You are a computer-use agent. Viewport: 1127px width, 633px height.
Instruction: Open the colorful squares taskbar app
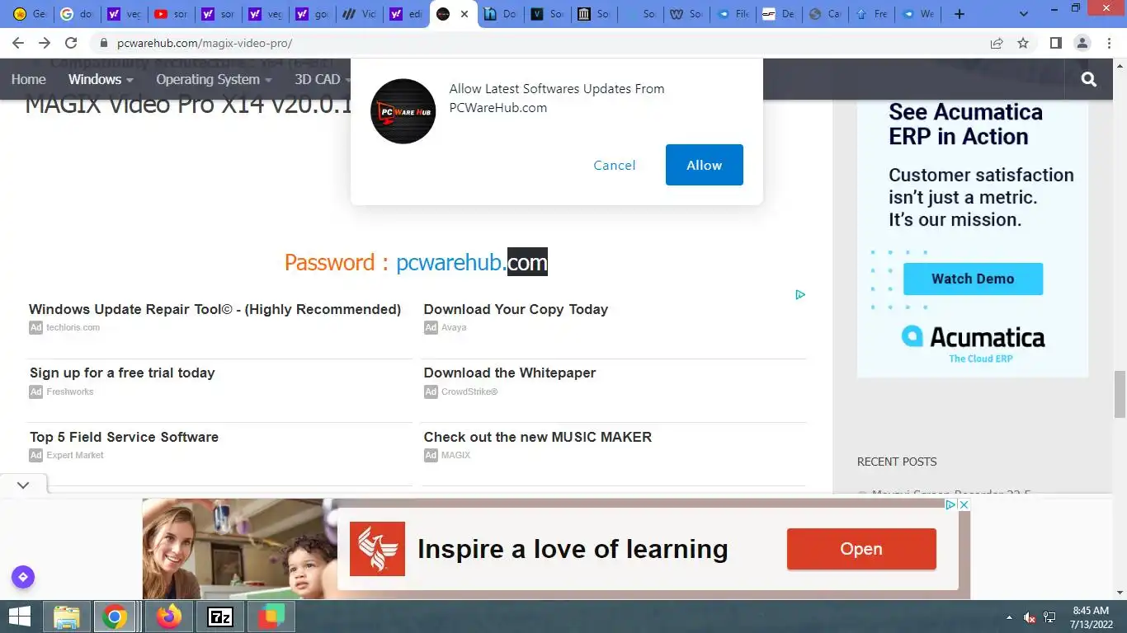pos(271,617)
